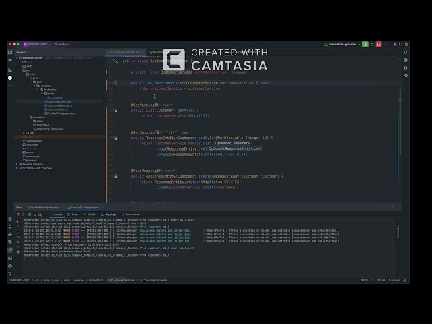Open the Project tool window folder icon
This screenshot has width=432, height=324.
point(10,52)
